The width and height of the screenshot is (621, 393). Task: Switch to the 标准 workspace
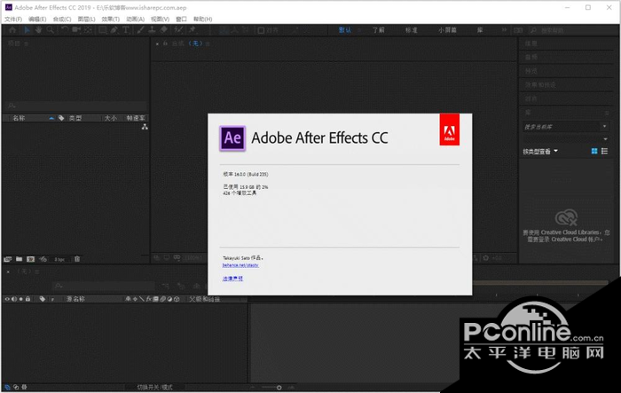411,30
